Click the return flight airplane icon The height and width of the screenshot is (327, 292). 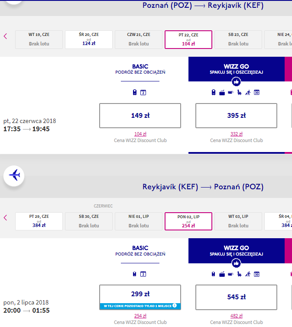[x=14, y=175]
